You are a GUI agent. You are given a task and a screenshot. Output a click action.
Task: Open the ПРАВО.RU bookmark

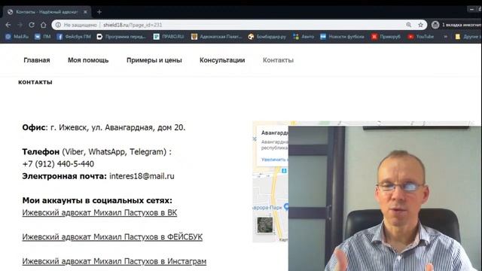click(x=169, y=37)
